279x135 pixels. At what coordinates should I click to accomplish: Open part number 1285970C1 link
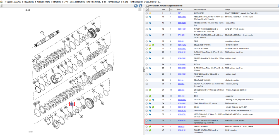[182, 49]
